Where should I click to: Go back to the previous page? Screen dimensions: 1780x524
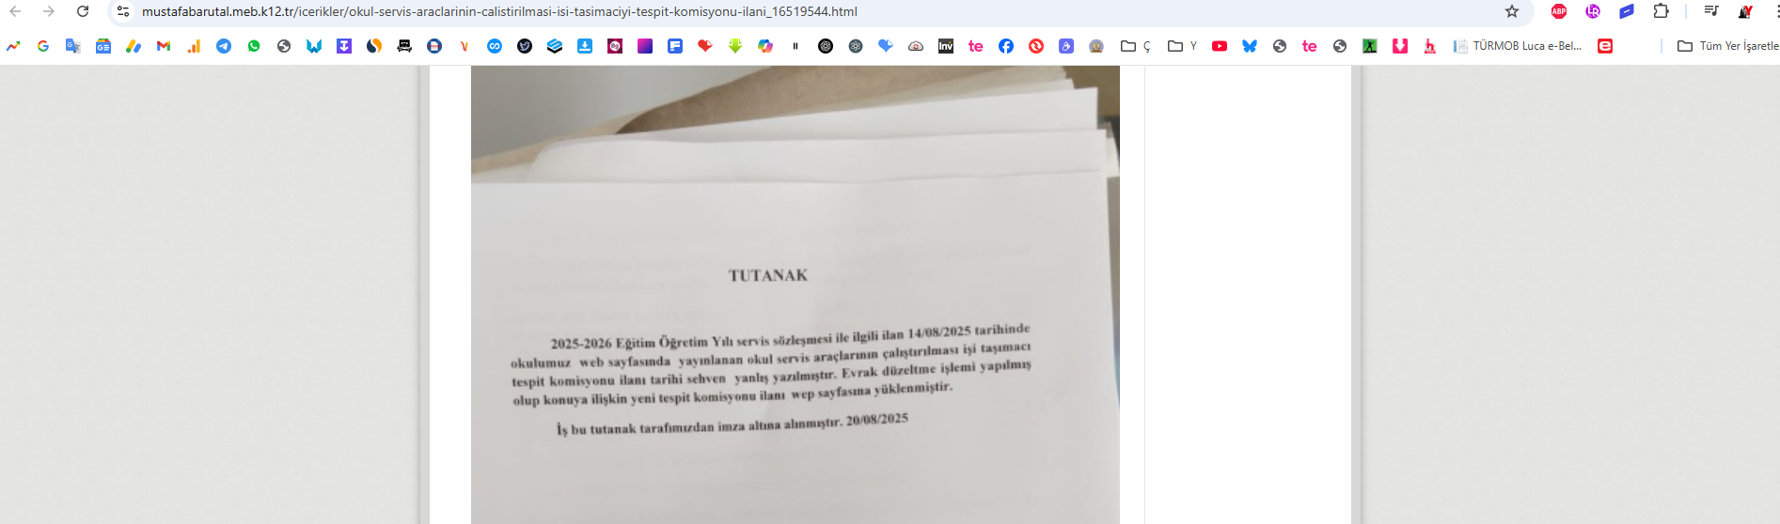(15, 11)
